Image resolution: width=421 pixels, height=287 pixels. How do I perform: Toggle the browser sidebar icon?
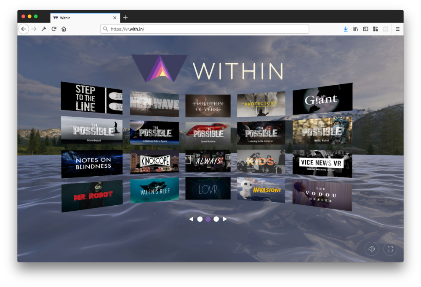coord(365,29)
